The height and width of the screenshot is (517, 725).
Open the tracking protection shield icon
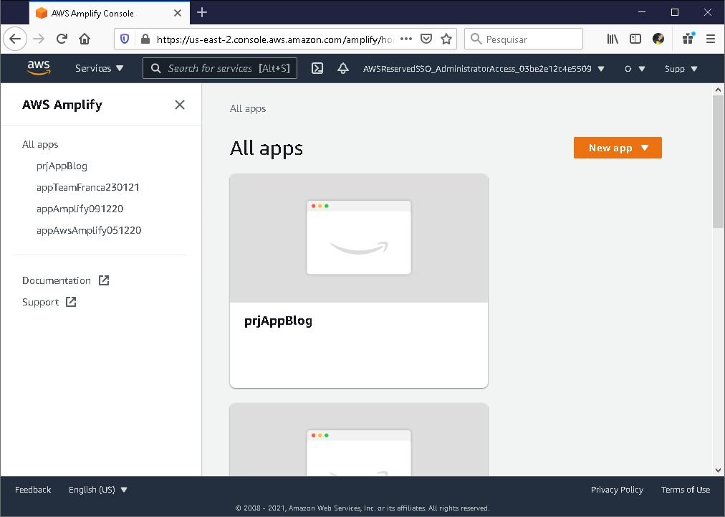(x=125, y=39)
